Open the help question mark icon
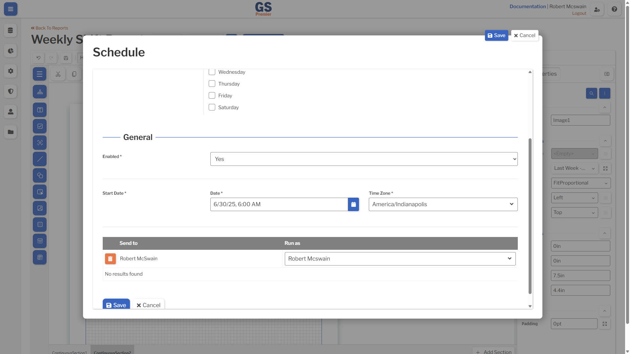The height and width of the screenshot is (354, 630). [x=614, y=9]
